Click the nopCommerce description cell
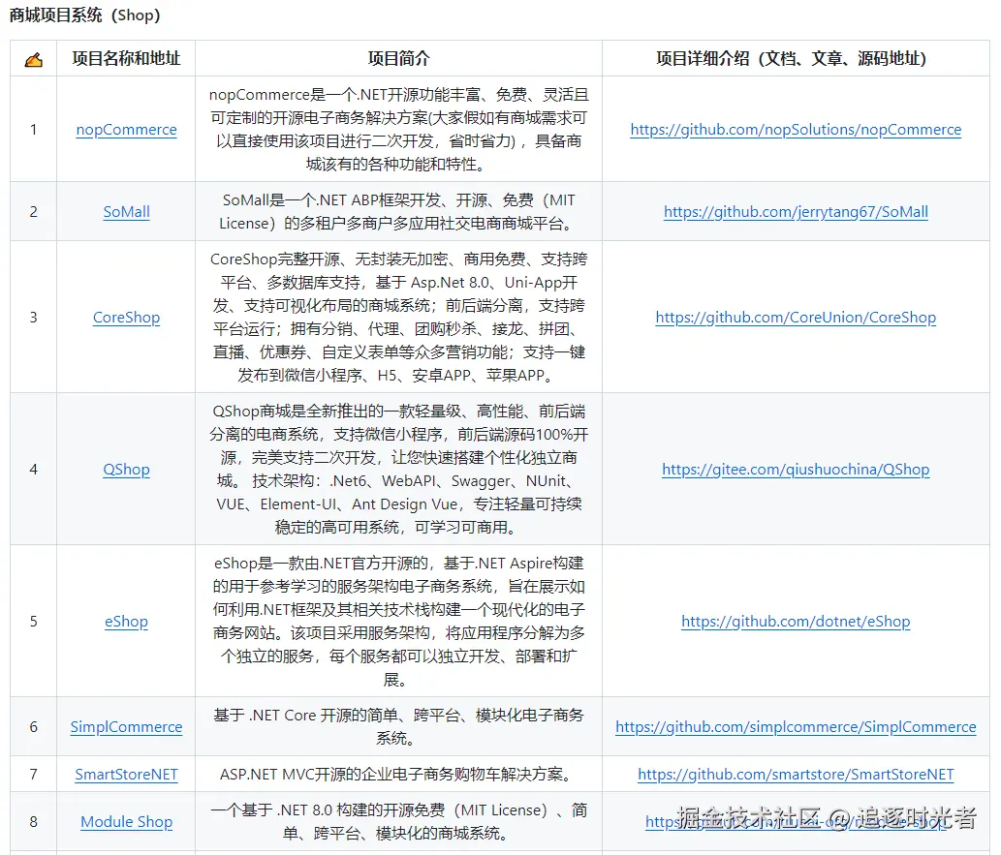Viewport: 1001px width, 855px height. click(398, 130)
